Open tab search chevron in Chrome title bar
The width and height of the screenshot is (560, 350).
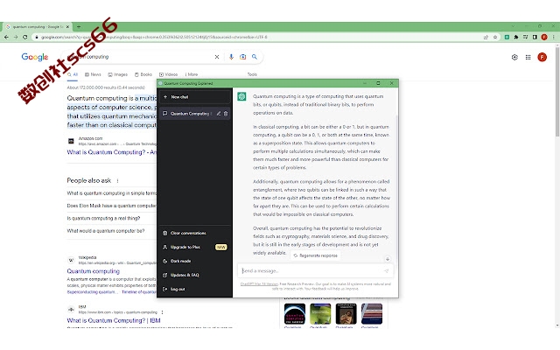pyautogui.click(x=514, y=26)
